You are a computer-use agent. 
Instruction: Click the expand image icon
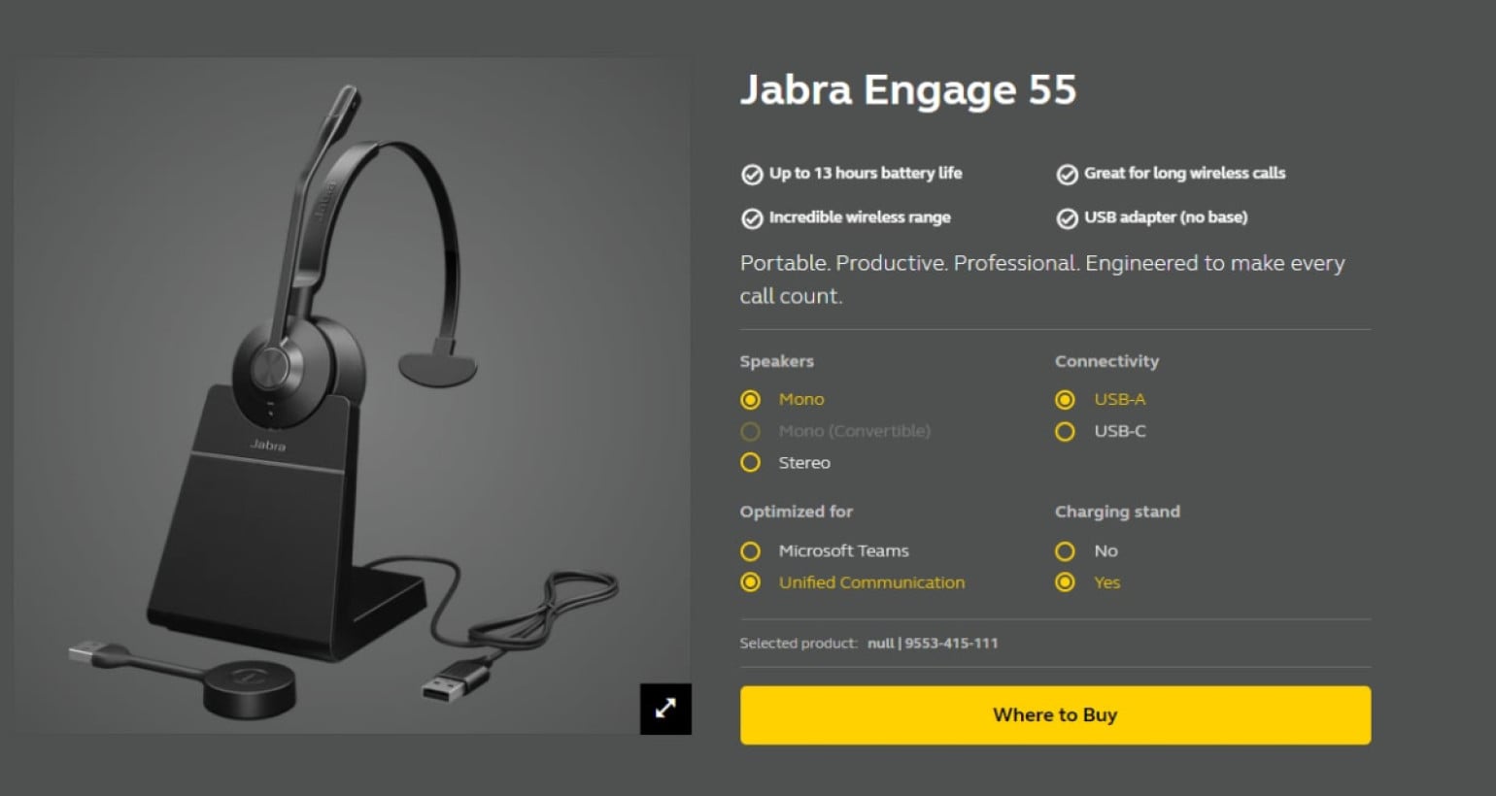tap(665, 709)
